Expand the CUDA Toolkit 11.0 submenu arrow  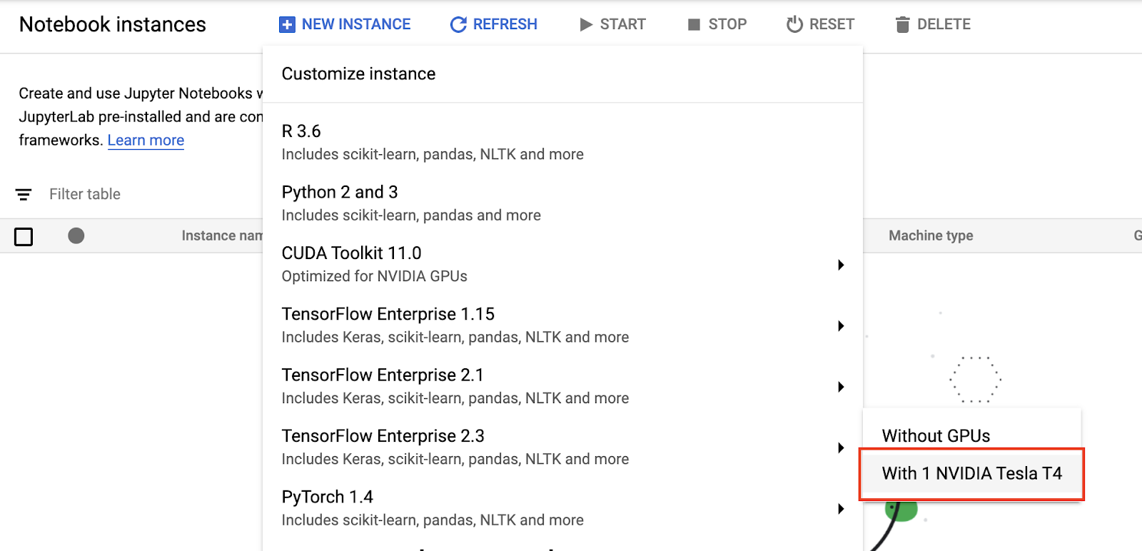[x=841, y=265]
